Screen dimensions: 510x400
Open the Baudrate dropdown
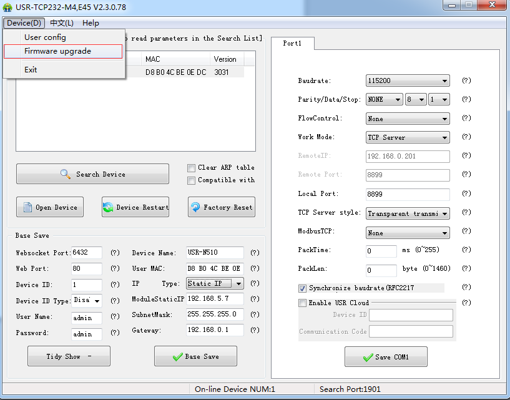(408, 80)
